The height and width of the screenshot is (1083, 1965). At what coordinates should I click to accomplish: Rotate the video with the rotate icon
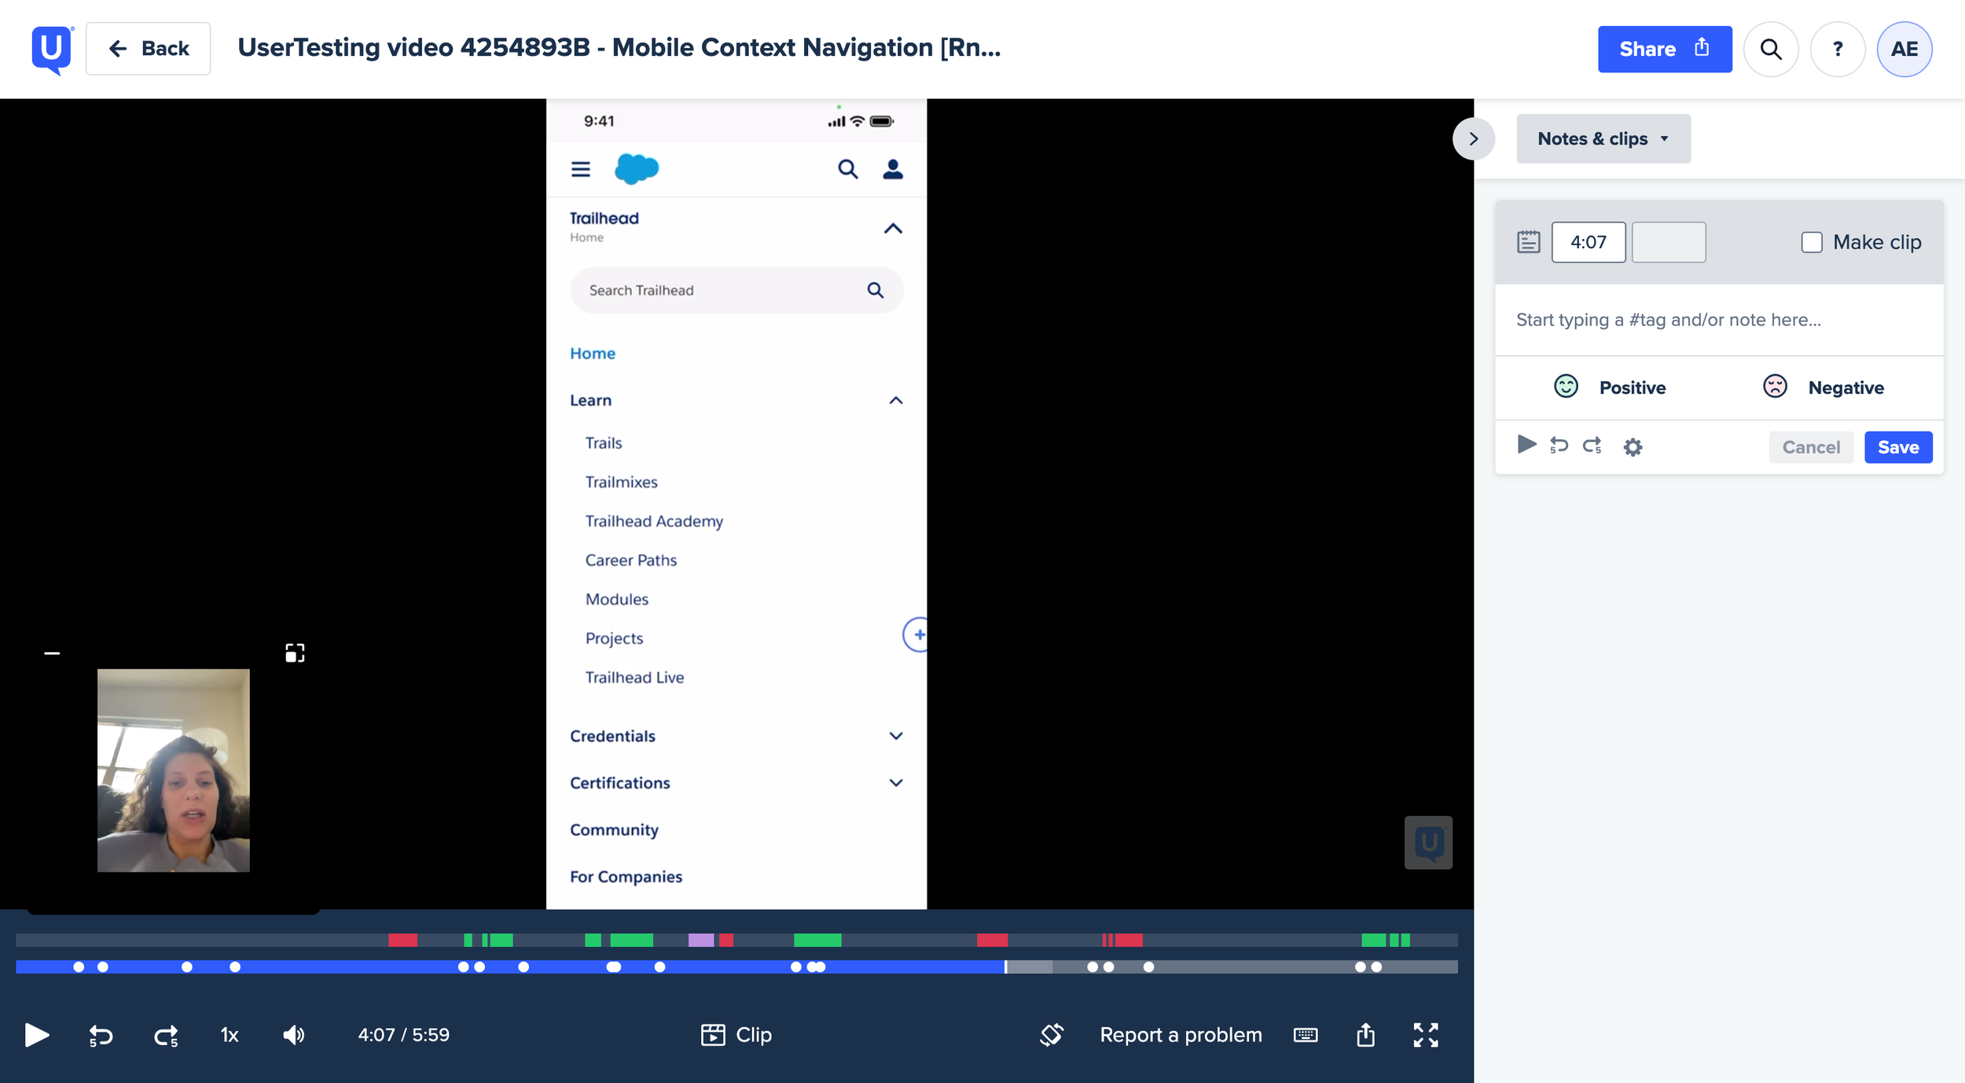point(1052,1035)
